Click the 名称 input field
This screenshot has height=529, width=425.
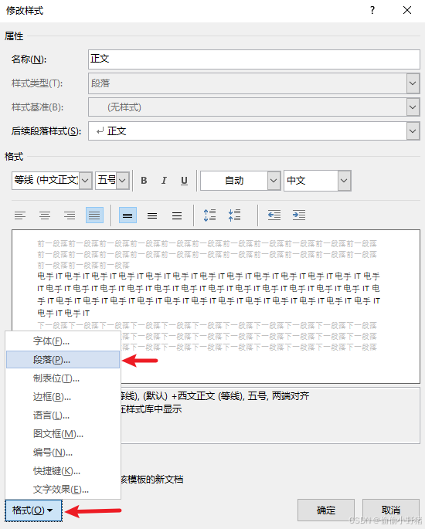pyautogui.click(x=254, y=59)
